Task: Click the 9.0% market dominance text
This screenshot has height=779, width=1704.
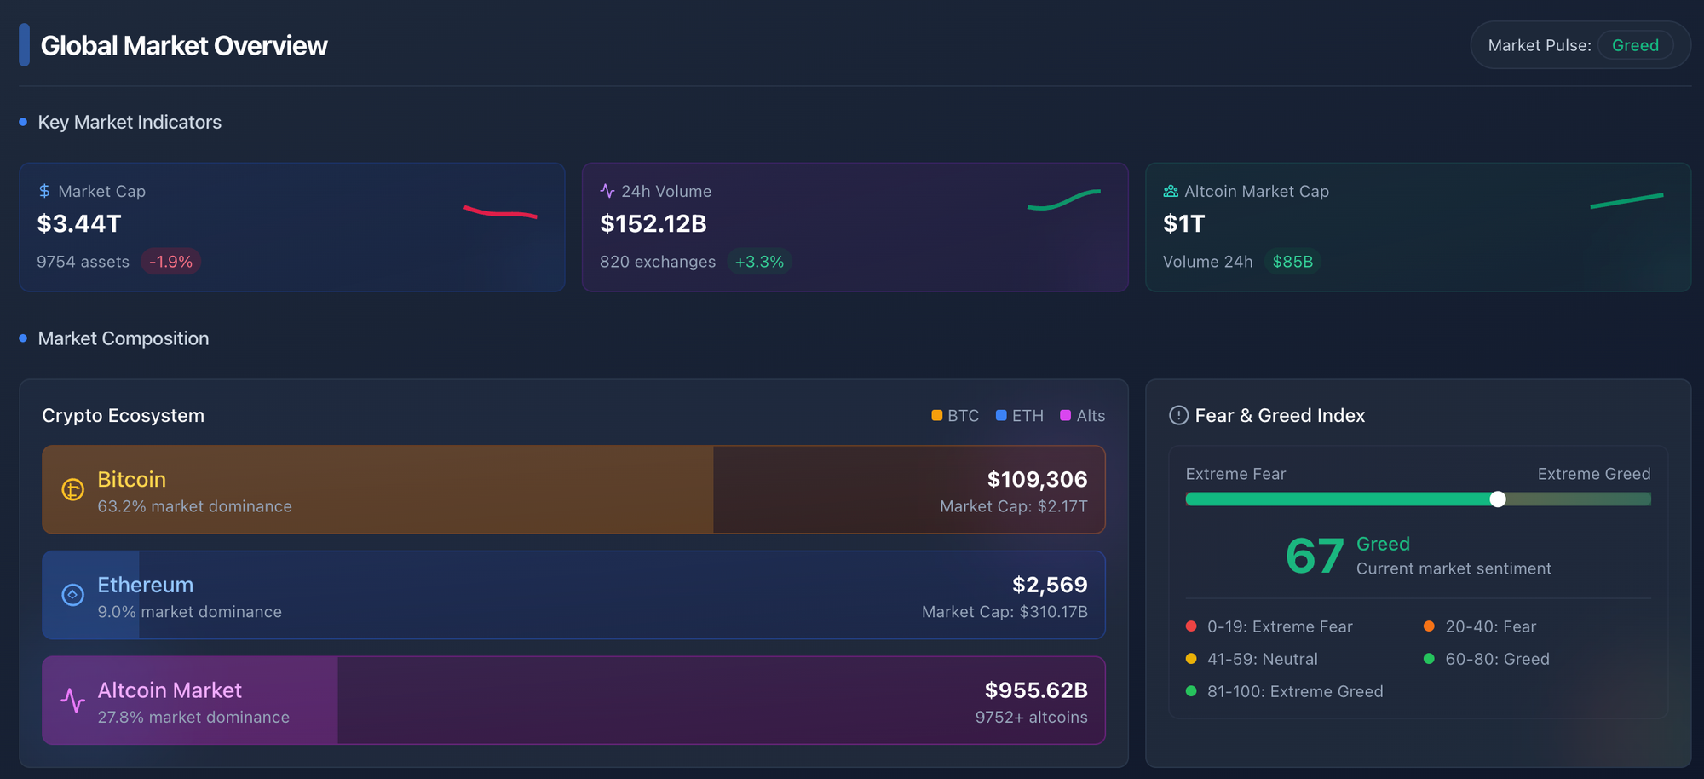Action: tap(189, 612)
